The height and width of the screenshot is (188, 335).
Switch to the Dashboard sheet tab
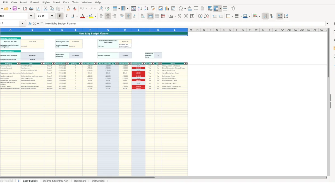click(80, 181)
